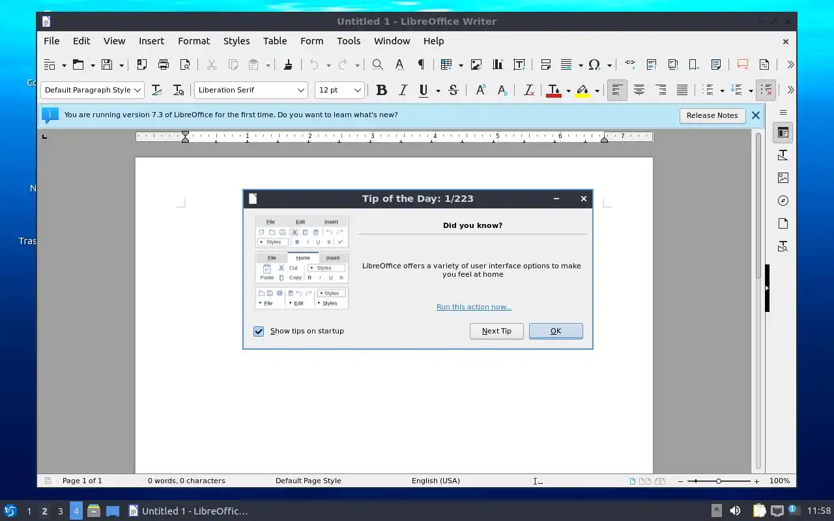Click the Track Changes toolbar icon
The image size is (834, 521).
click(764, 64)
